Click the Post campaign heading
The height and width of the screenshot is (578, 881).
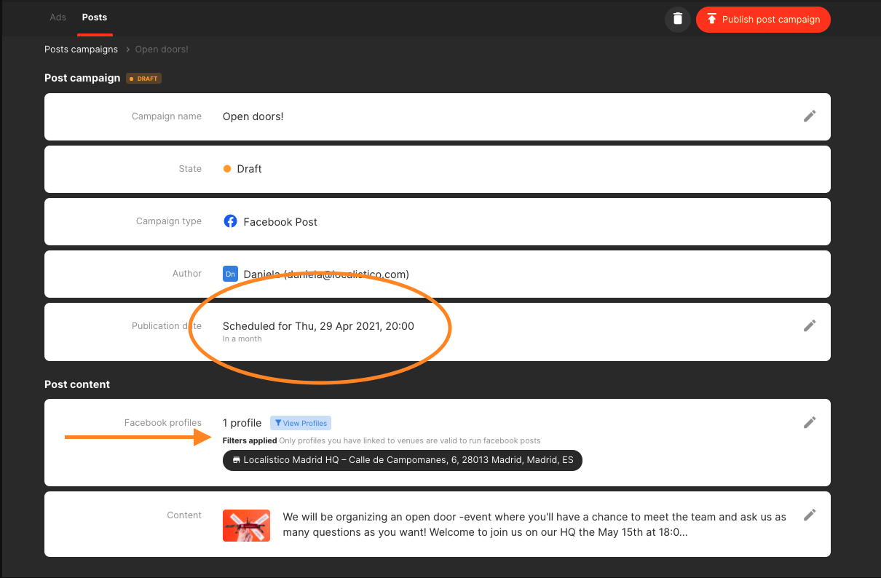pyautogui.click(x=82, y=78)
